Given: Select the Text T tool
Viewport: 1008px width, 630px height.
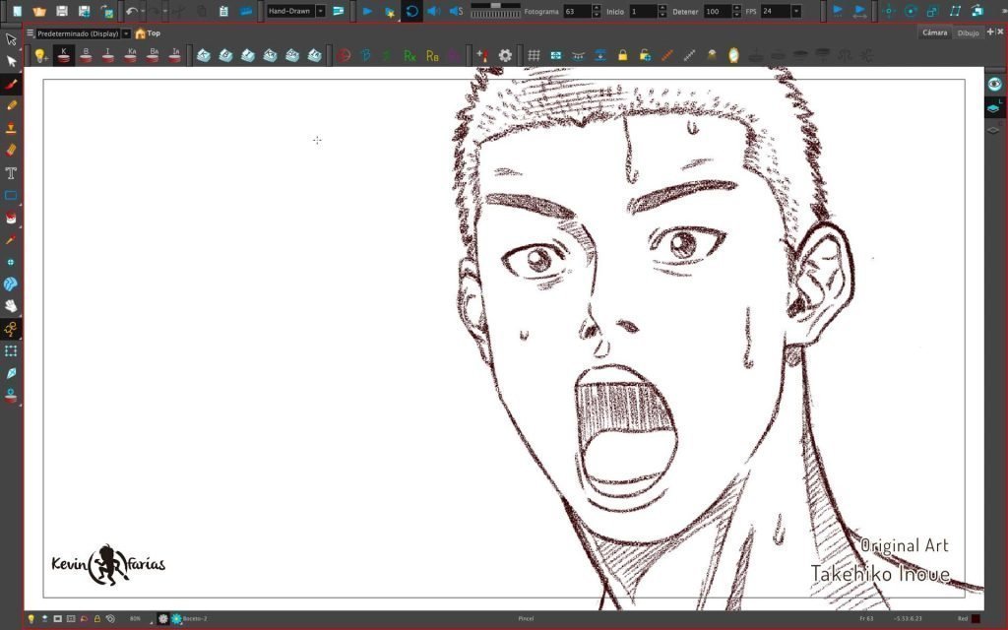Looking at the screenshot, I should tap(11, 173).
